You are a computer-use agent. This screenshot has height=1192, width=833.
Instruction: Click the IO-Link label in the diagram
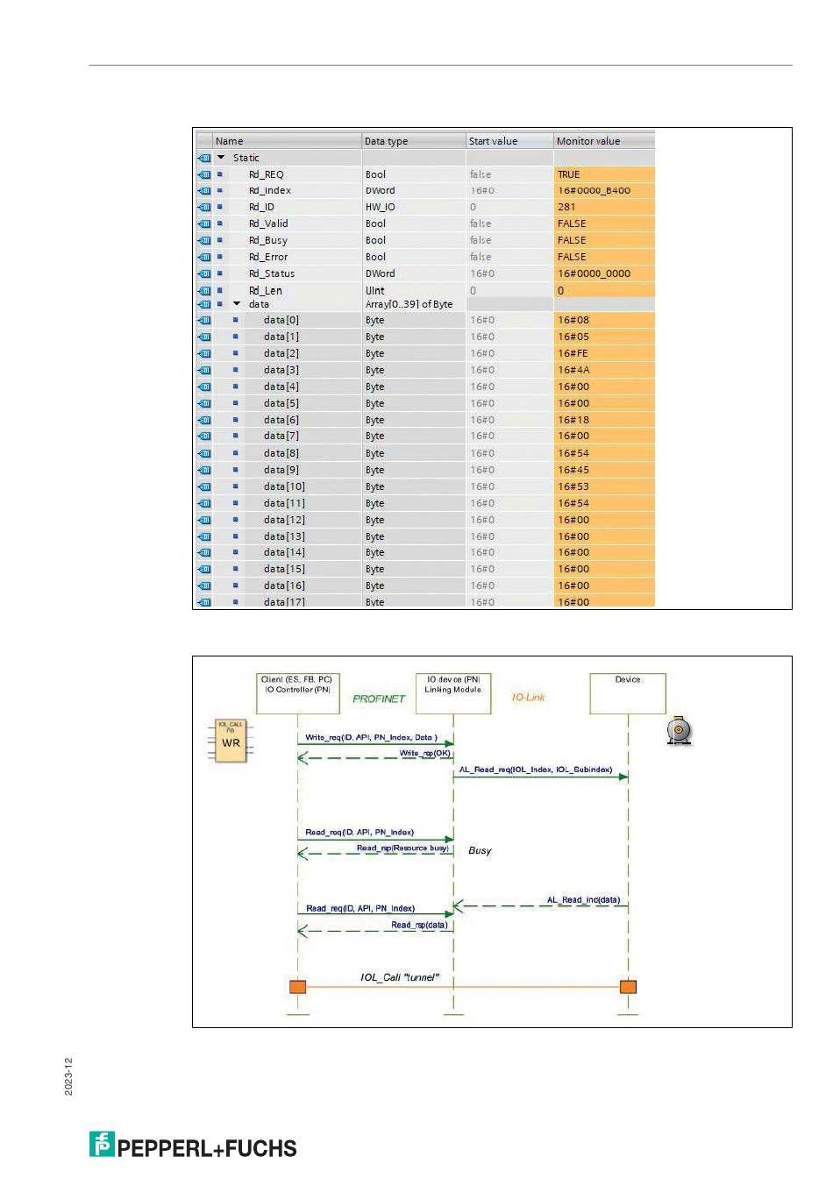[528, 698]
